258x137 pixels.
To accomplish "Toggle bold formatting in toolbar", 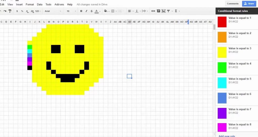I will [81, 11].
